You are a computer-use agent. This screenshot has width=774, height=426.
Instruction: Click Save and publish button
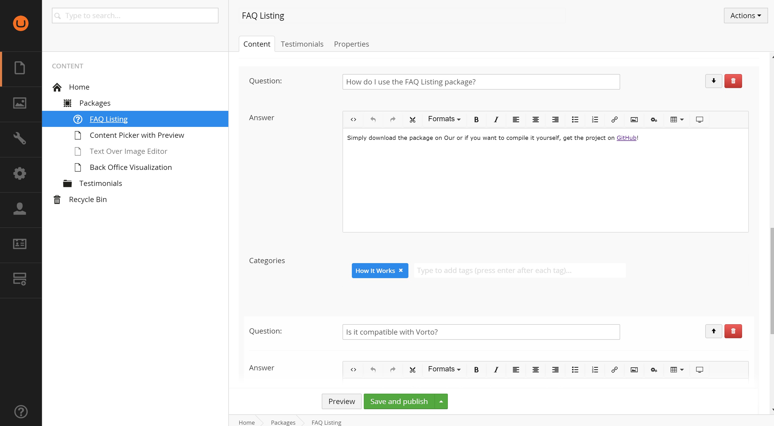pos(399,401)
